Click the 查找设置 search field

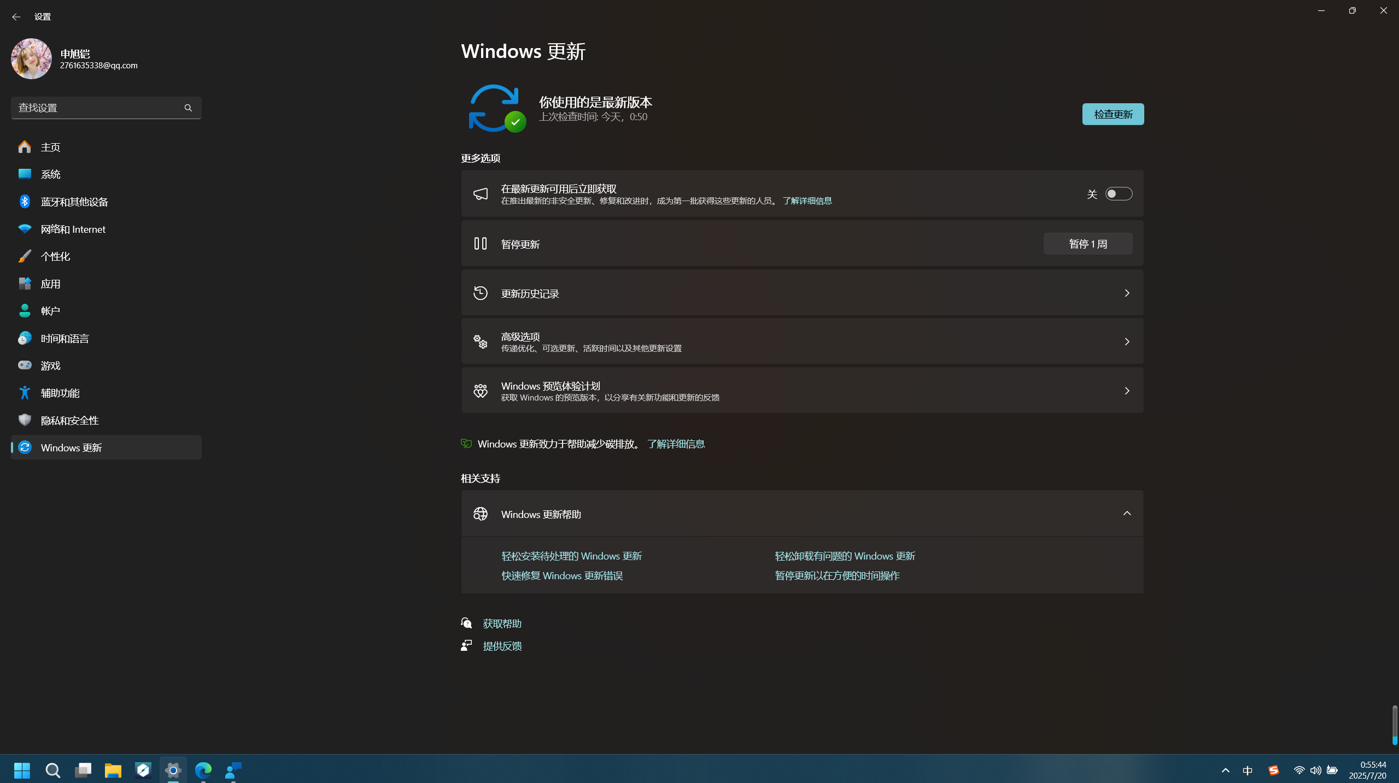[x=106, y=108]
